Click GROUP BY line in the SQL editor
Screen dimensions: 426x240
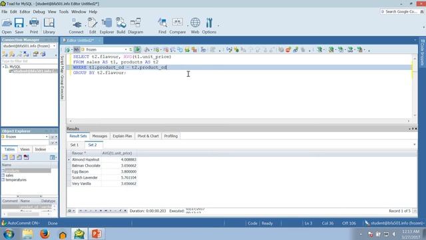click(99, 73)
